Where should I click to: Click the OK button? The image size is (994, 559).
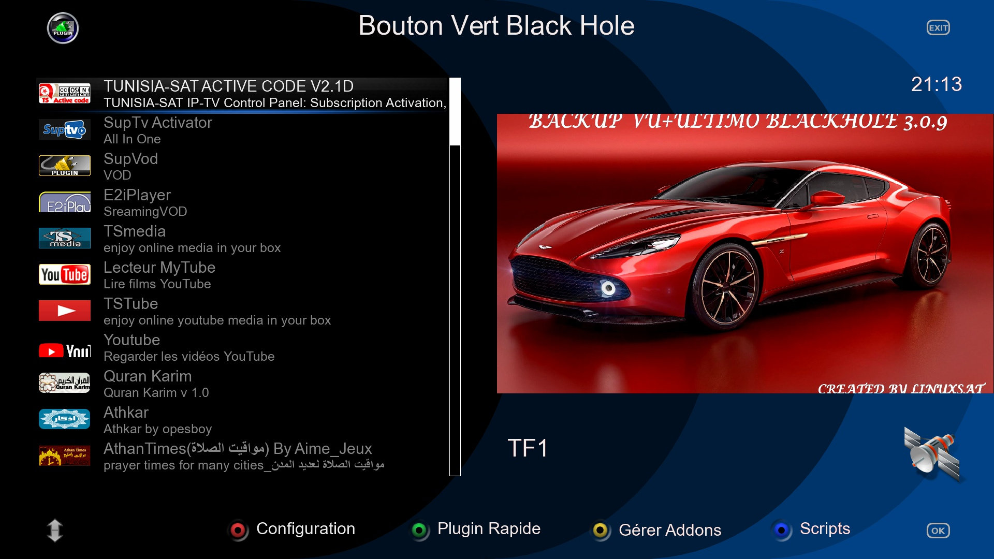pos(938,531)
